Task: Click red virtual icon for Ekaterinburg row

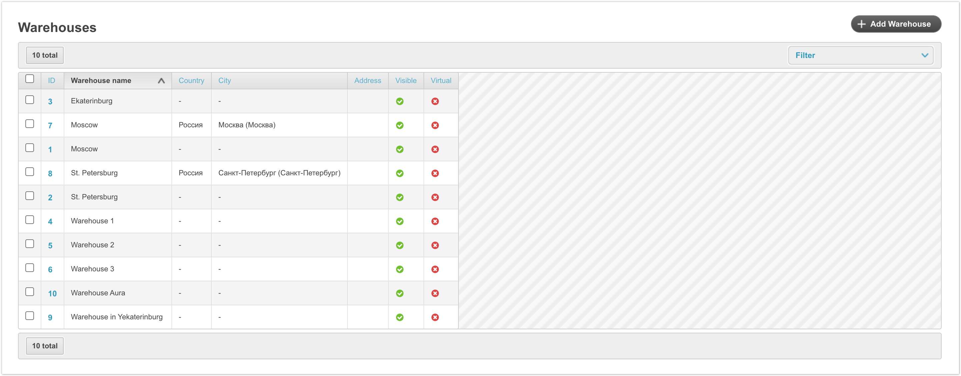Action: tap(435, 101)
